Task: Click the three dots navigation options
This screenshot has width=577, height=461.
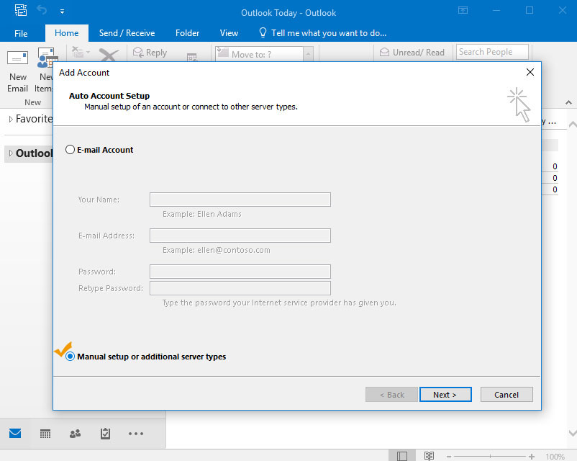Action: (136, 434)
